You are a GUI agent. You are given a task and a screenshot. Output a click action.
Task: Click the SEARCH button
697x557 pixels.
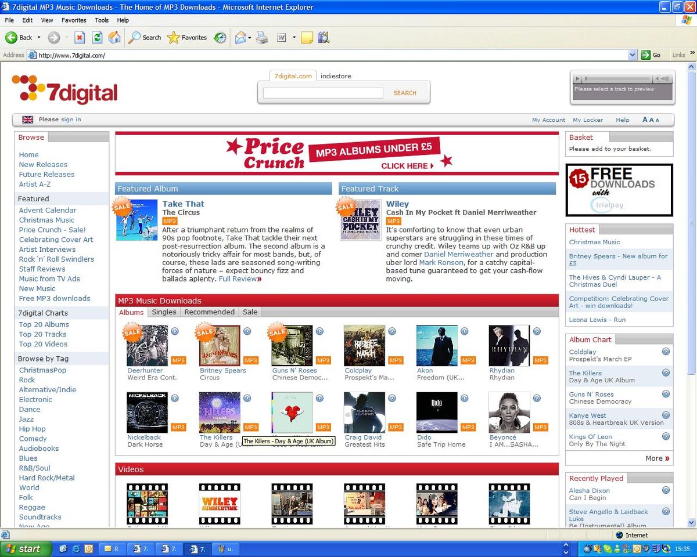405,93
